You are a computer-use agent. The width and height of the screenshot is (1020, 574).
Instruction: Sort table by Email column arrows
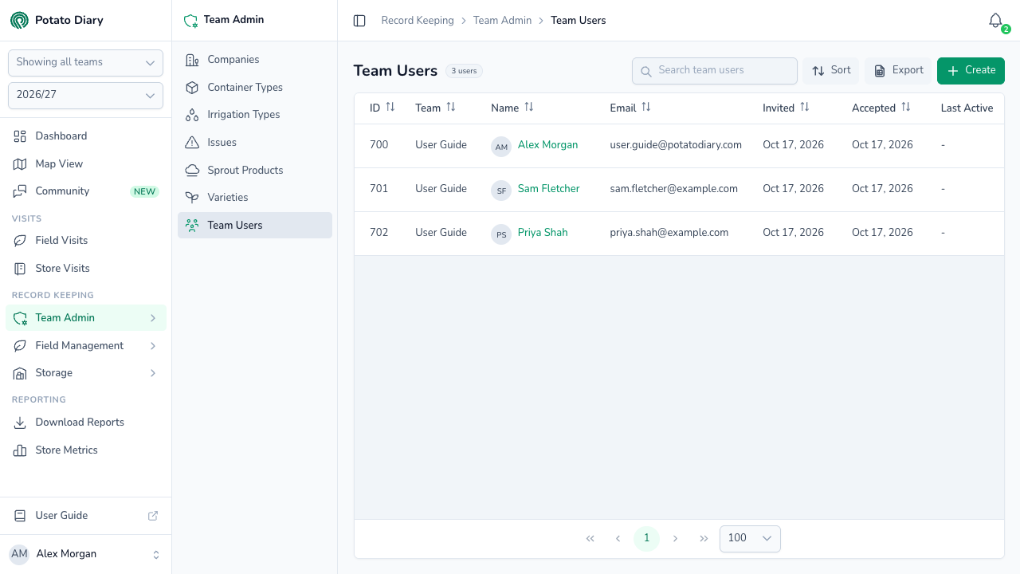(646, 107)
